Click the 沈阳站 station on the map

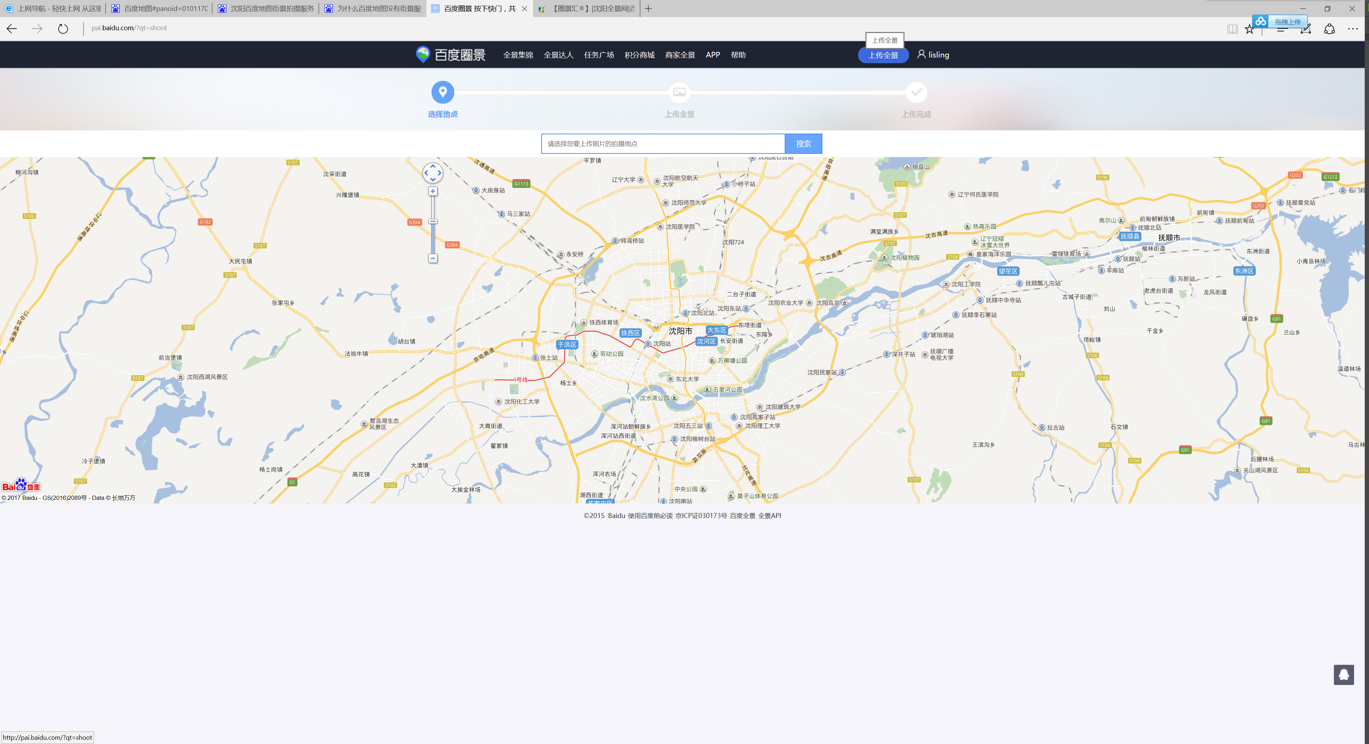pos(658,344)
